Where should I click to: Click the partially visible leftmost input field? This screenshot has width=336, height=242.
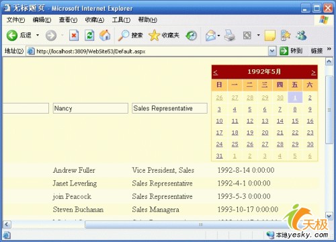pos(26,108)
